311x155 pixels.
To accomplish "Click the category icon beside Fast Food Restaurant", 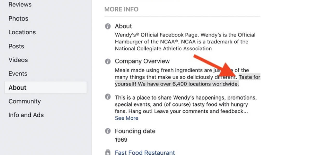I will [x=107, y=152].
